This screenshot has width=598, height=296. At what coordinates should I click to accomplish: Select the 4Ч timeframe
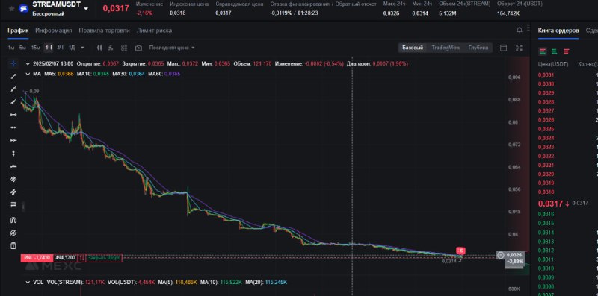(x=61, y=48)
